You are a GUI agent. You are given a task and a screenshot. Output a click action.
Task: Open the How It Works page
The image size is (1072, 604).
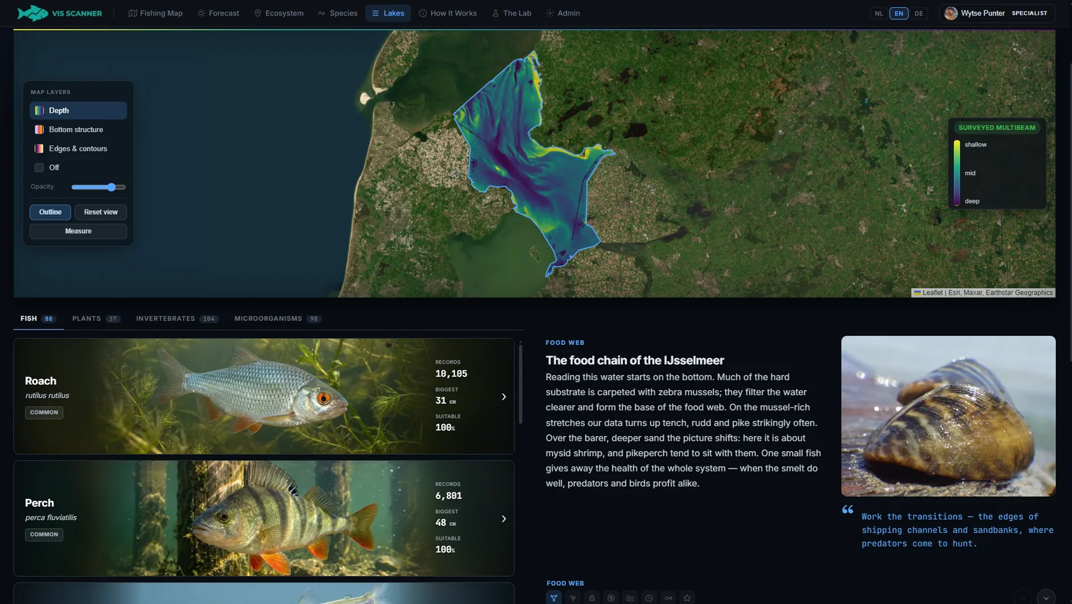pos(448,13)
